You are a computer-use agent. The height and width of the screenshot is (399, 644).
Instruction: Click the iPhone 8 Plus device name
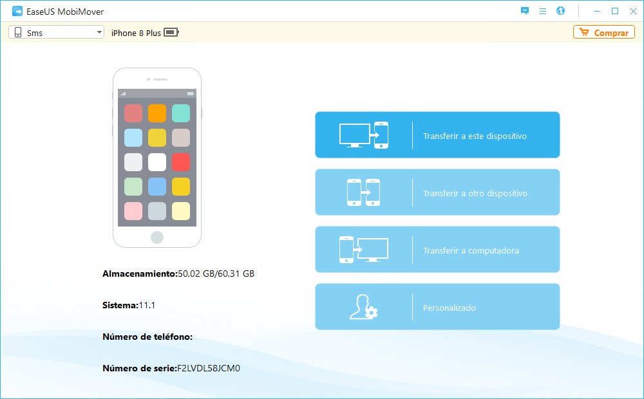pos(136,33)
